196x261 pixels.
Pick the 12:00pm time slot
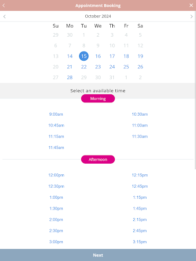[56, 175]
